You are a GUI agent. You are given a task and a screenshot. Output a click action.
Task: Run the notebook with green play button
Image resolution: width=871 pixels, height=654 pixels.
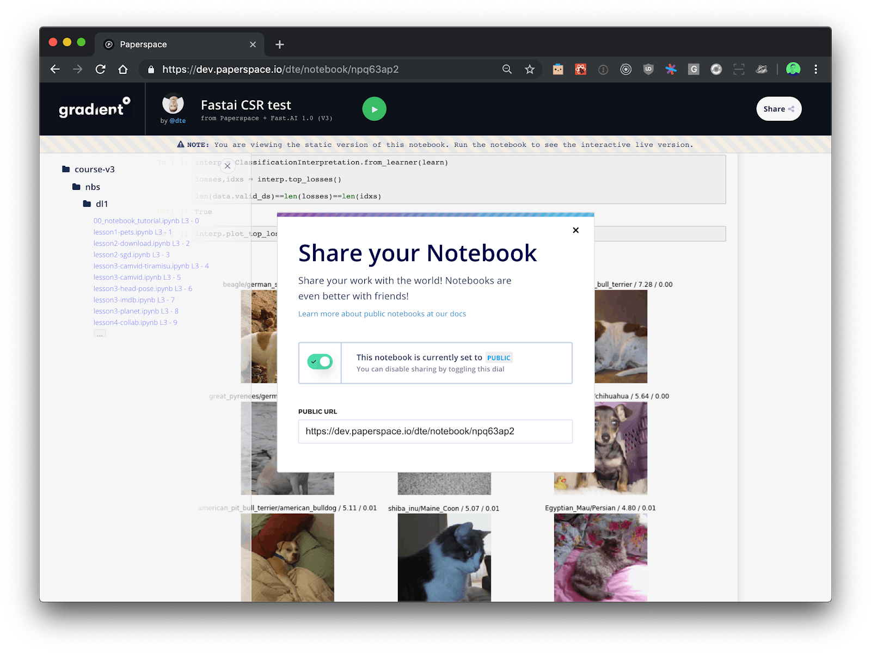coord(375,109)
